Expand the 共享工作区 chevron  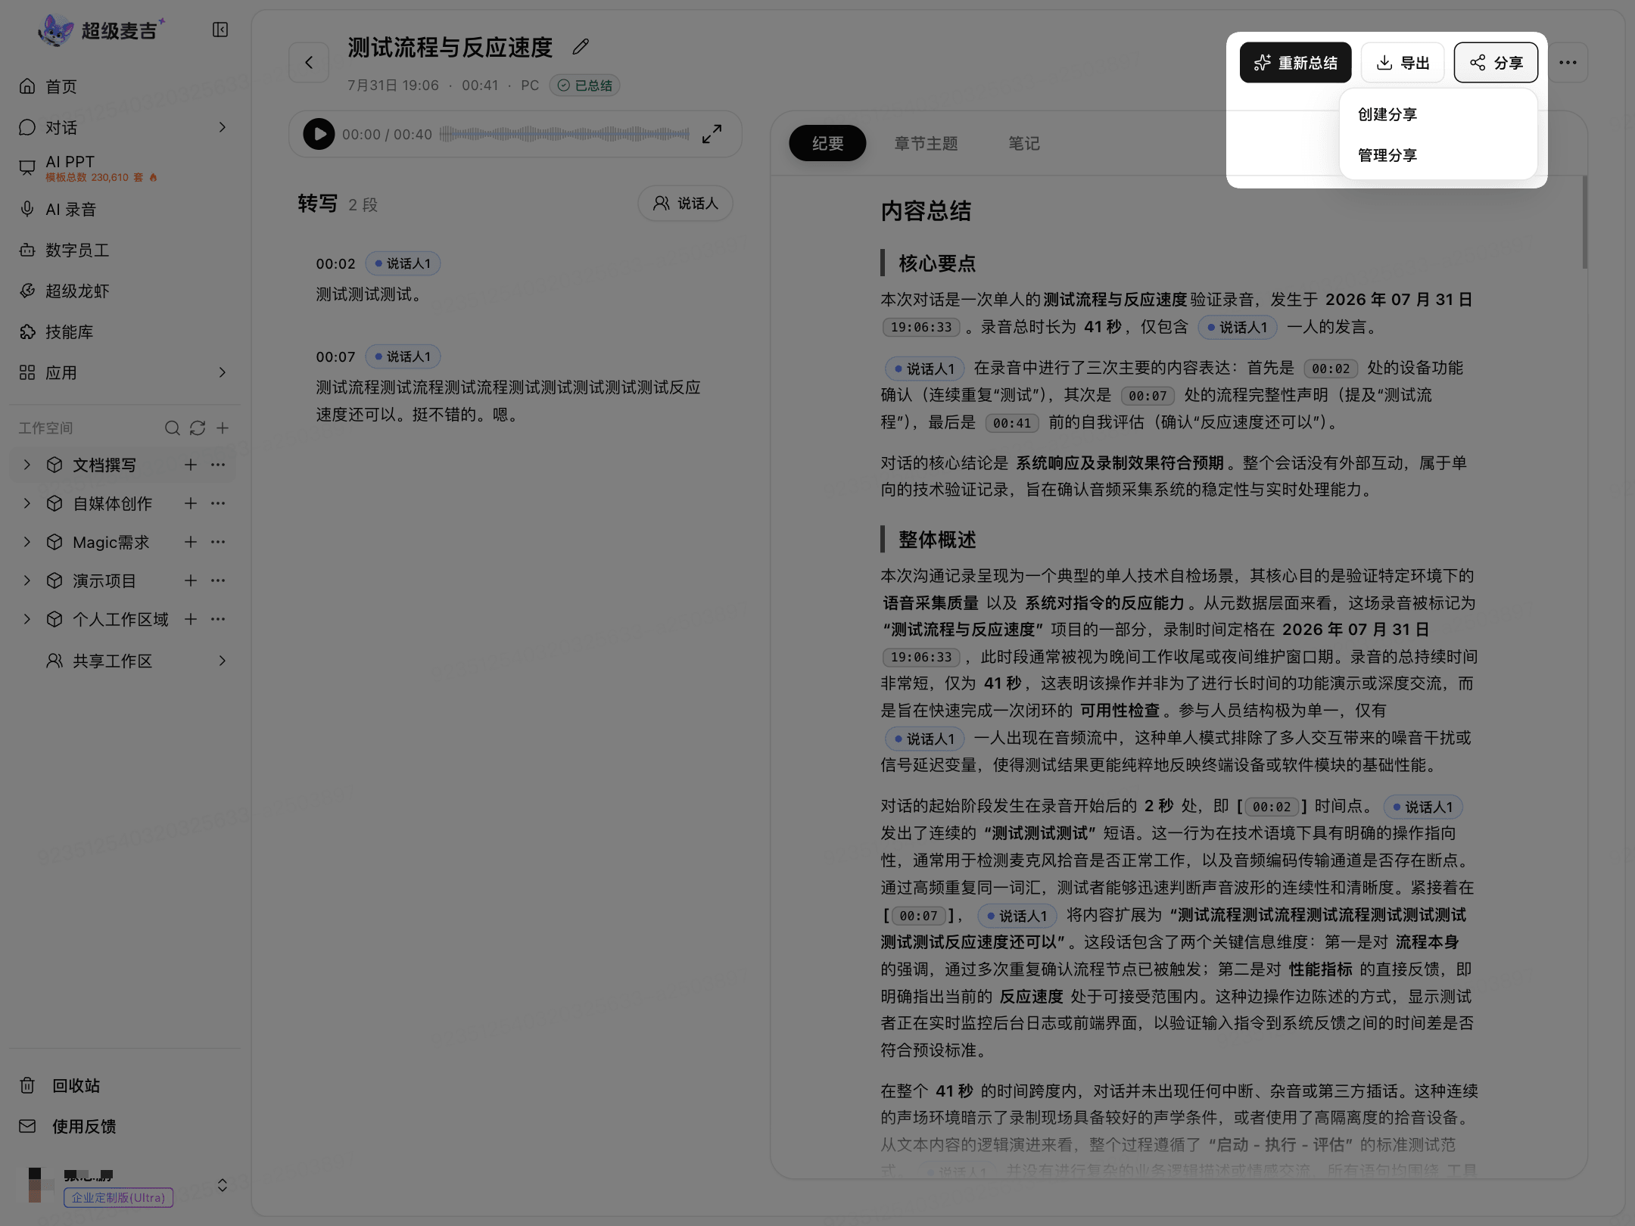222,661
